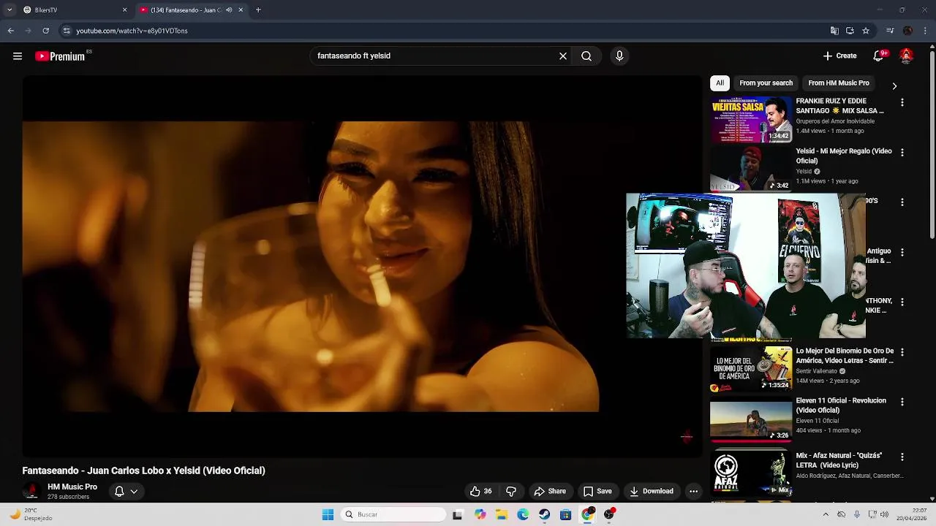This screenshot has height=526, width=936.
Task: Switch to the Fantaseando YouTube tab
Action: 192,10
